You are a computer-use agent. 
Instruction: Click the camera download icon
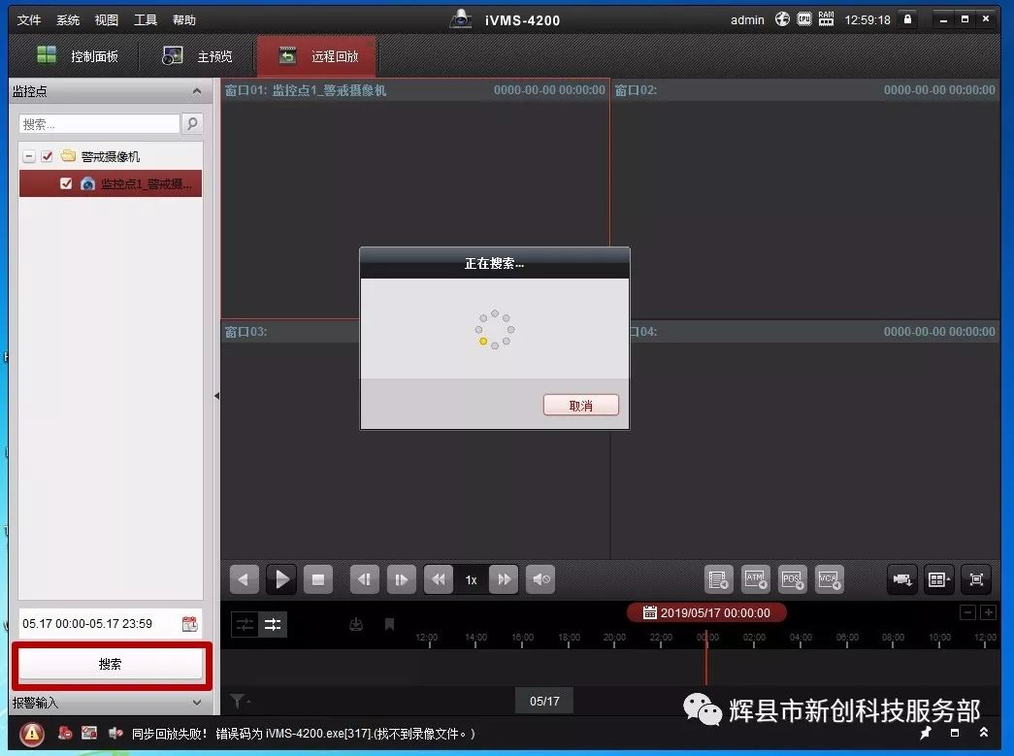(x=902, y=579)
